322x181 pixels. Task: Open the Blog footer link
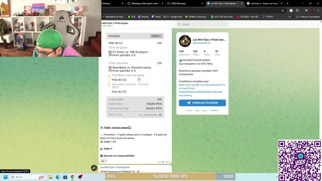[197, 110]
